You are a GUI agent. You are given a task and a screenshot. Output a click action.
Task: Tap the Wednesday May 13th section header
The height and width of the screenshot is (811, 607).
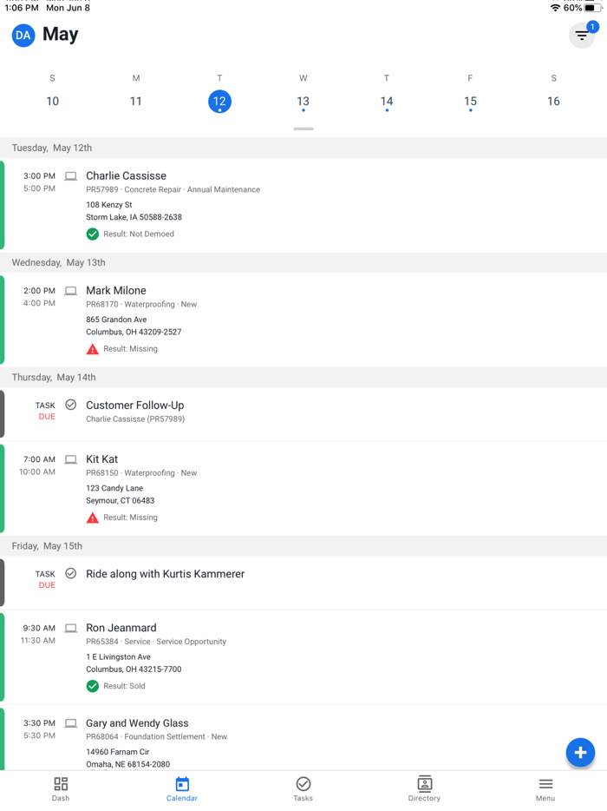tap(303, 262)
